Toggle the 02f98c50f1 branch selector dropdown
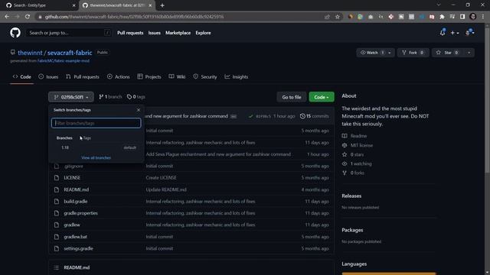The width and height of the screenshot is (490, 275). pos(71,97)
